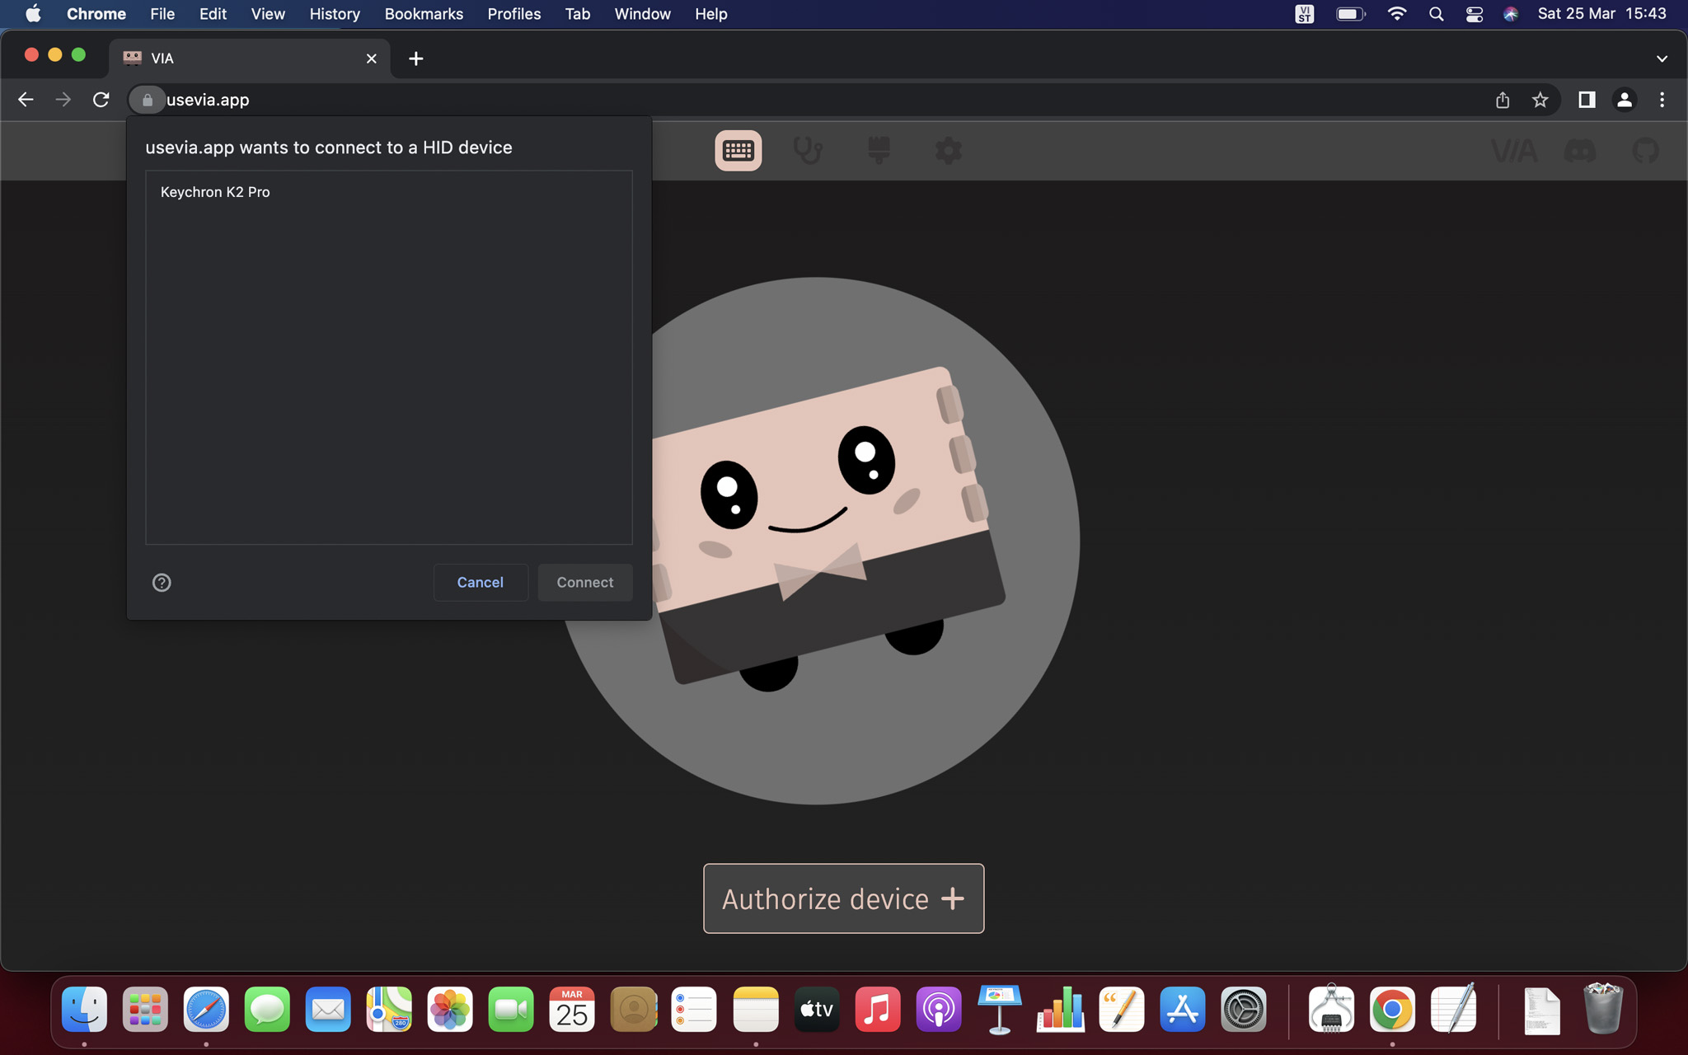This screenshot has width=1688, height=1055.
Task: Select Keychron K2 Pro in device list
Action: (x=215, y=192)
